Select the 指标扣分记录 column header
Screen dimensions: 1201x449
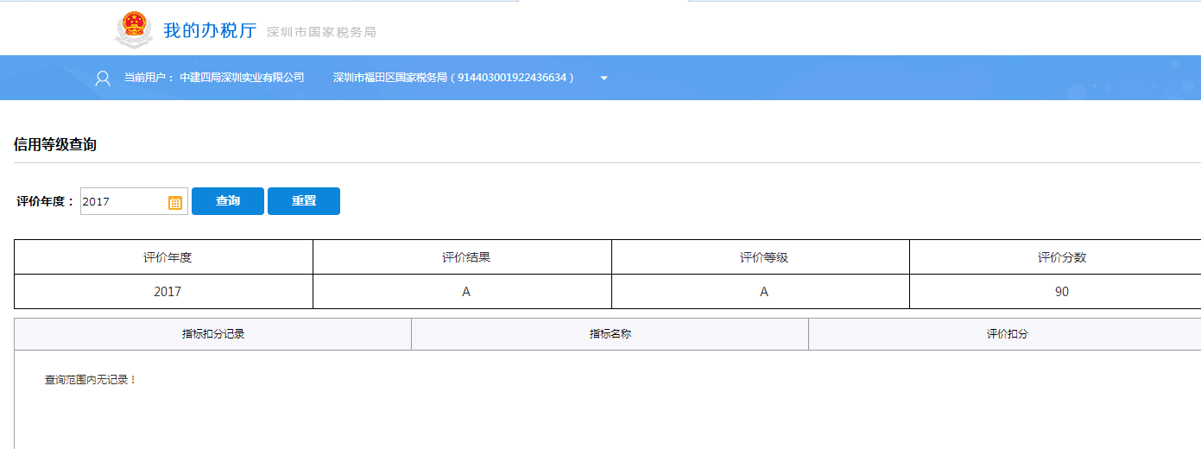pos(213,334)
